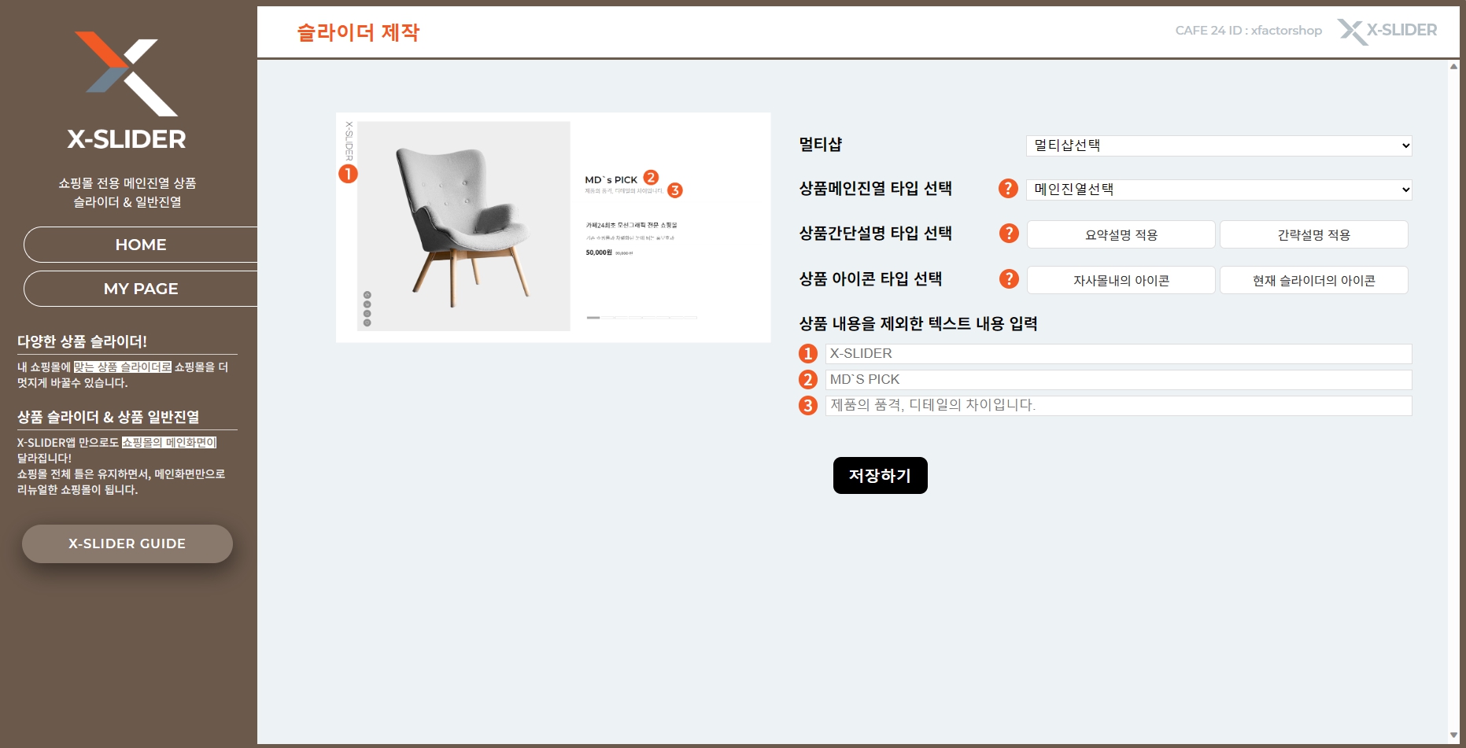1466x748 pixels.
Task: Click help icon beside 상품 아이콘 타입 선택
Action: (x=1008, y=279)
